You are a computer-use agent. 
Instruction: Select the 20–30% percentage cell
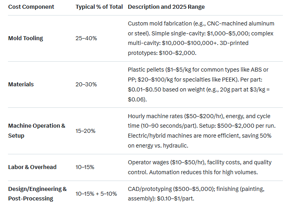coord(86,84)
